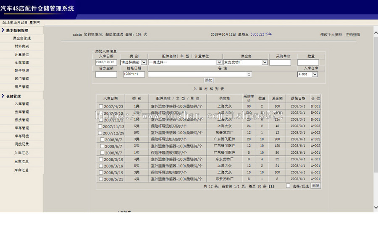Open 计量单位 in the sidebar
The image size is (378, 229).
coord(22,54)
